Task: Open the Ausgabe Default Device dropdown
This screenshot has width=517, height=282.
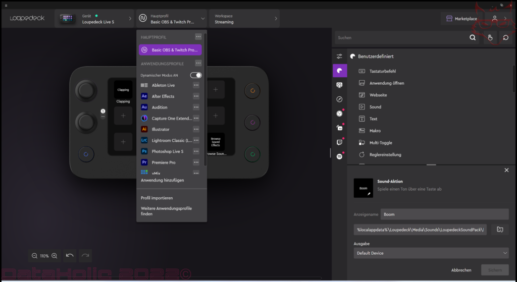Action: (x=431, y=253)
